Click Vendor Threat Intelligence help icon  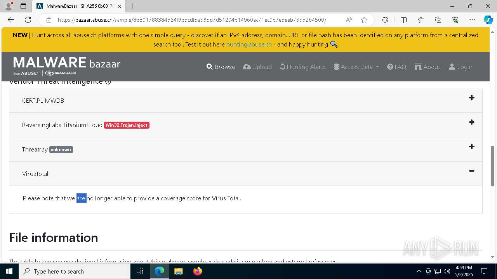click(x=108, y=82)
